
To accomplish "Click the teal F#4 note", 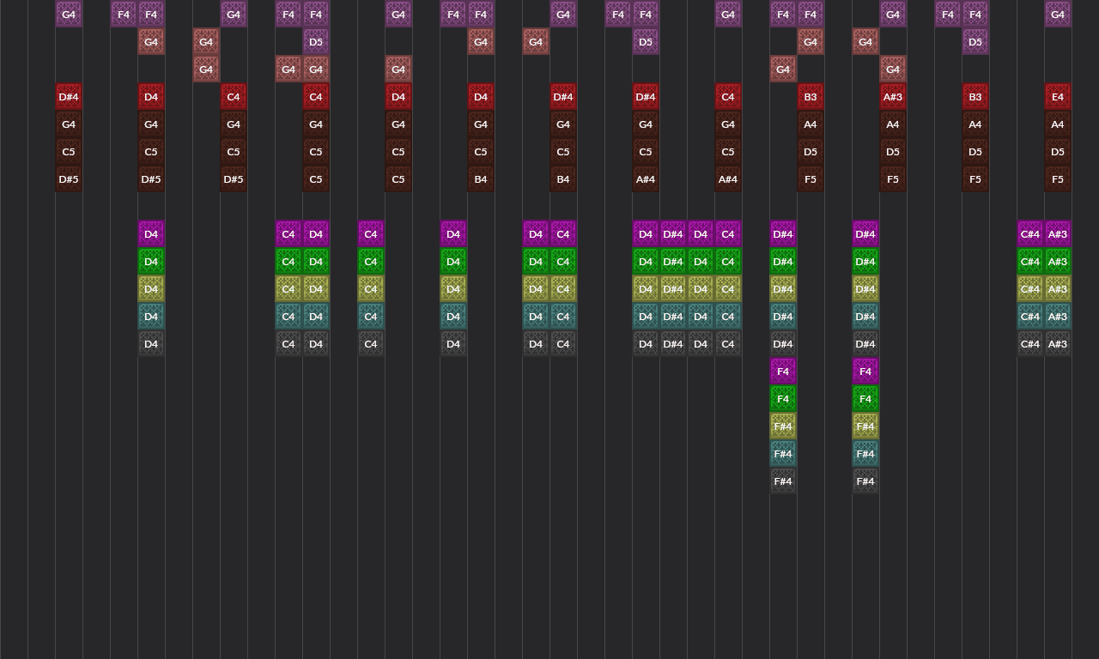I will pos(783,454).
